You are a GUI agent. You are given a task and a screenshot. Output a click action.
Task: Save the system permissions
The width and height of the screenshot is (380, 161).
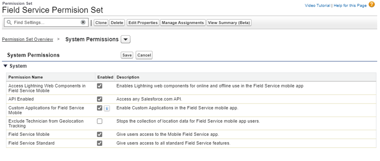(127, 55)
